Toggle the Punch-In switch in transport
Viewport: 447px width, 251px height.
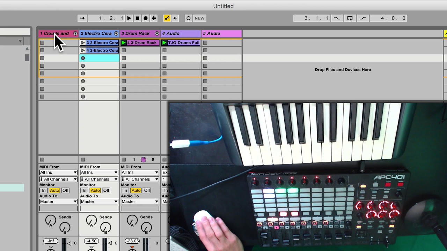[x=337, y=18]
